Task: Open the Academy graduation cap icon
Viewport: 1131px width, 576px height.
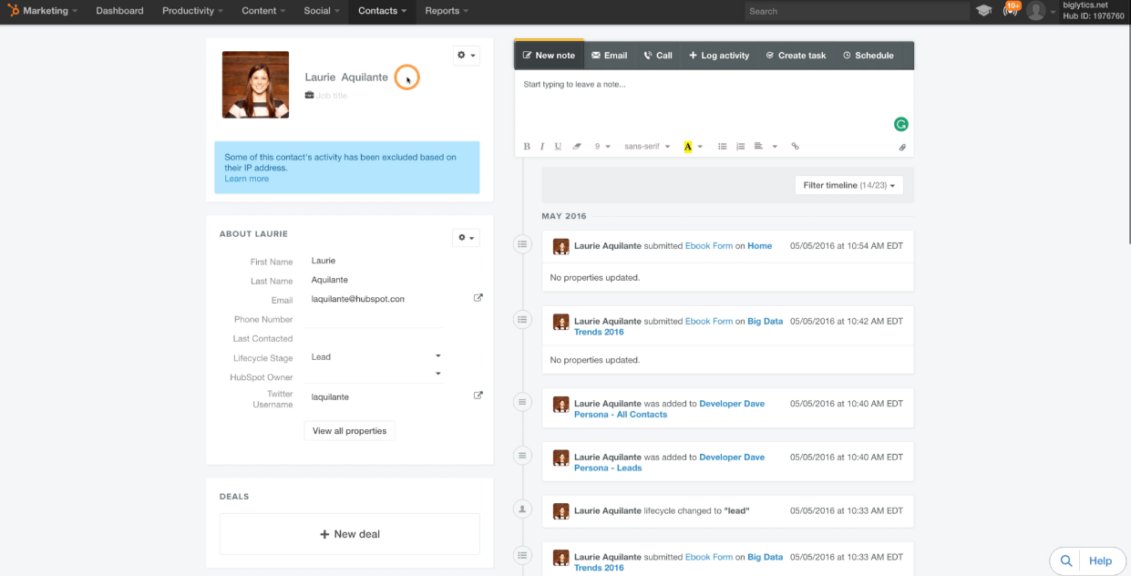Action: pyautogui.click(x=983, y=11)
